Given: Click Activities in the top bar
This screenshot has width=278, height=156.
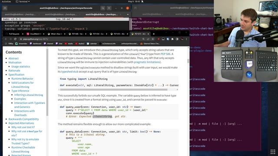Looking at the screenshot, I should click(6, 2).
